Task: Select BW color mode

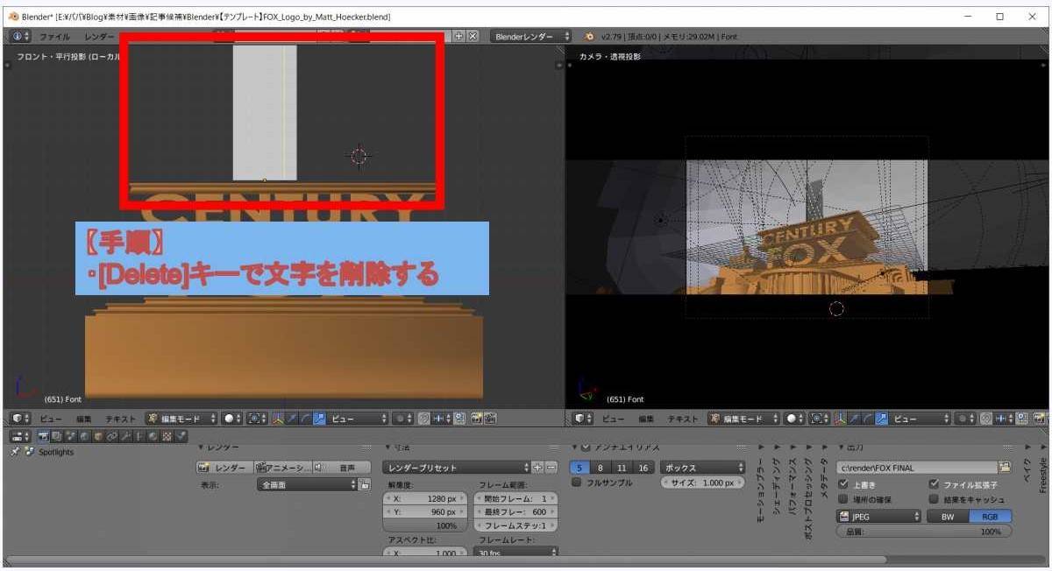Action: 948,517
